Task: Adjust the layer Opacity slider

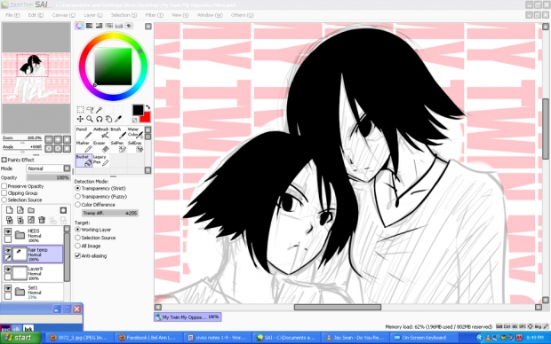Action: point(49,178)
